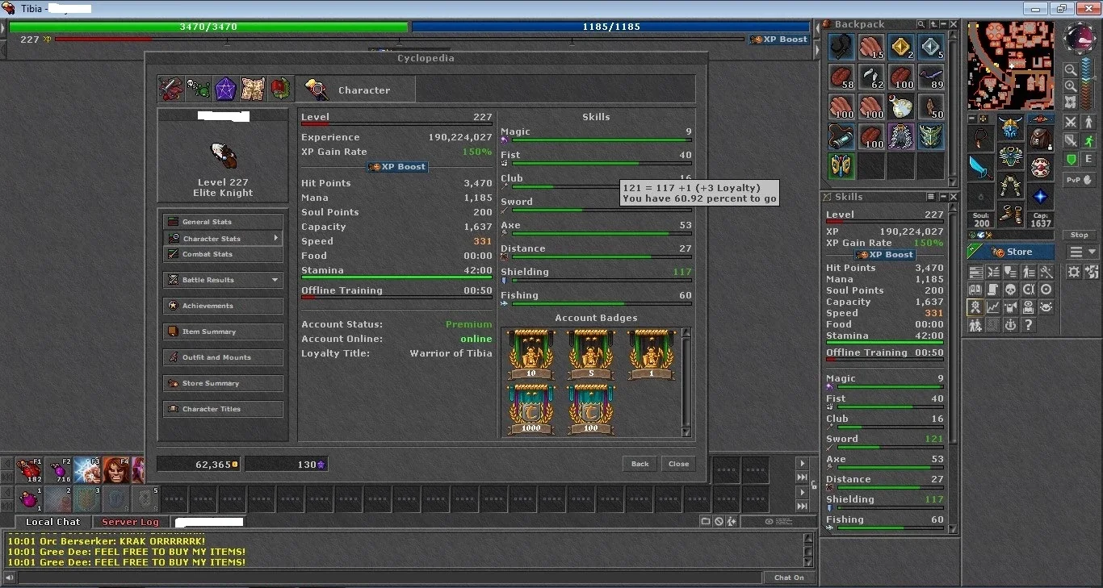Open the gear settings icon
This screenshot has height=588, width=1103.
pos(1074,273)
